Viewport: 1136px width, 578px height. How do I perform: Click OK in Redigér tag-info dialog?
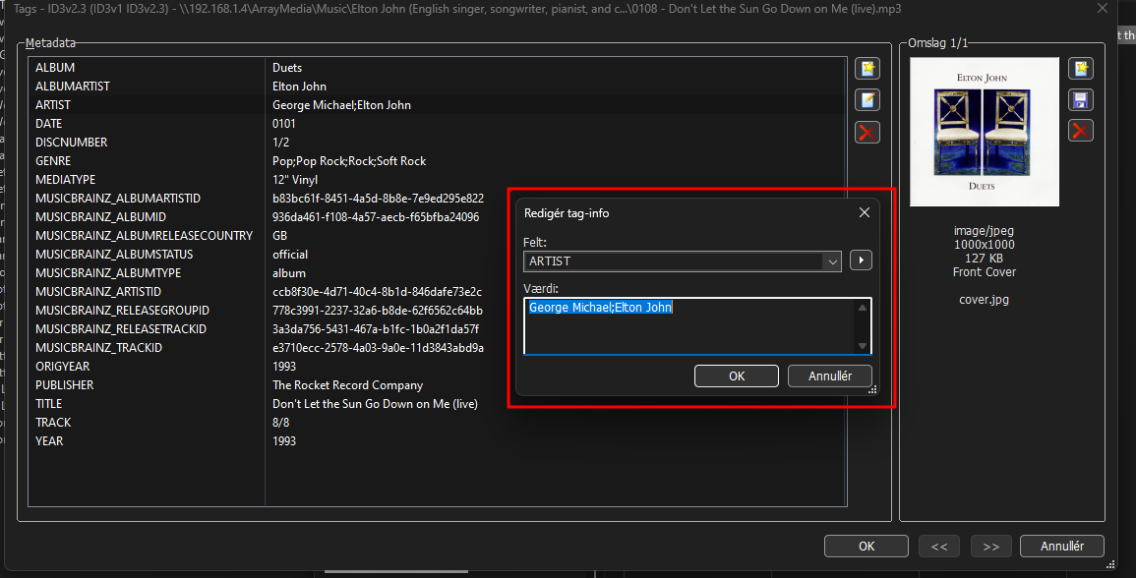pyautogui.click(x=736, y=376)
